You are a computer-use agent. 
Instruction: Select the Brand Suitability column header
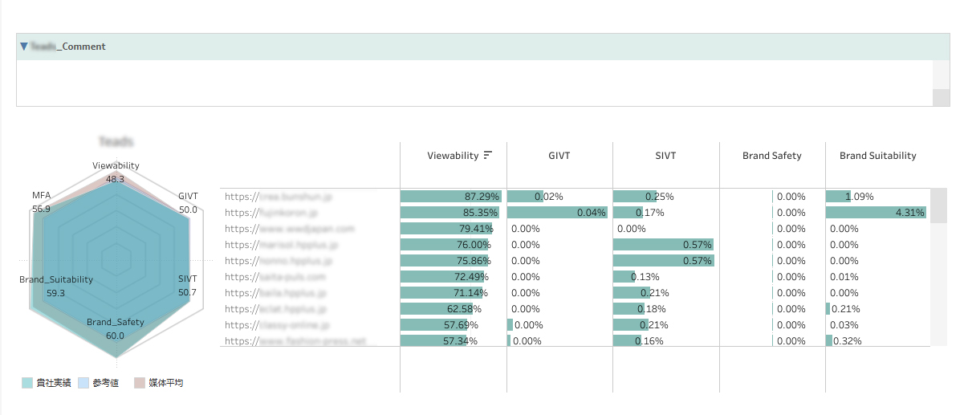877,156
